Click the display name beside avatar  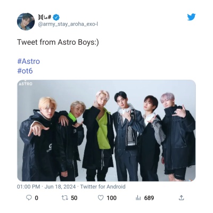click(45, 17)
